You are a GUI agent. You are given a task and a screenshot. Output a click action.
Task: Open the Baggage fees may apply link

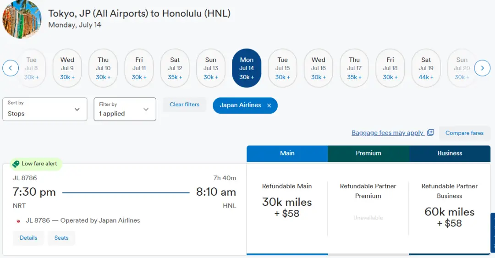pos(387,133)
